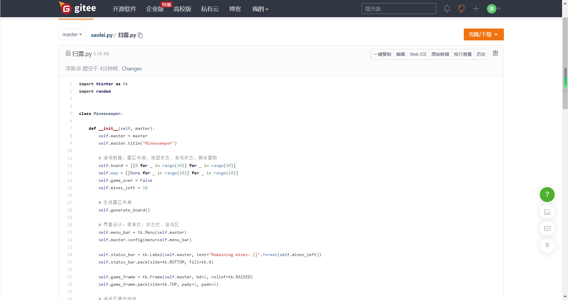Click the orange lightbulb icon
The width and height of the screenshot is (568, 300).
pyautogui.click(x=461, y=9)
